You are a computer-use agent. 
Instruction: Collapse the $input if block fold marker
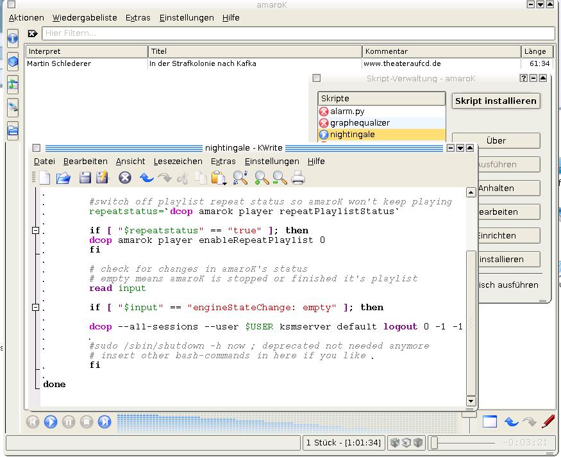35,307
